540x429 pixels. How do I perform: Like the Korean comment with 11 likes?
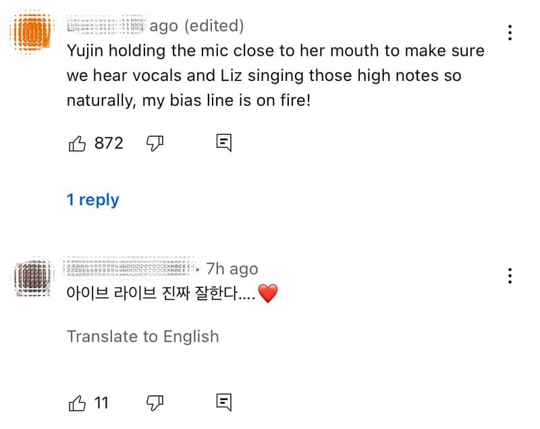[x=77, y=403]
